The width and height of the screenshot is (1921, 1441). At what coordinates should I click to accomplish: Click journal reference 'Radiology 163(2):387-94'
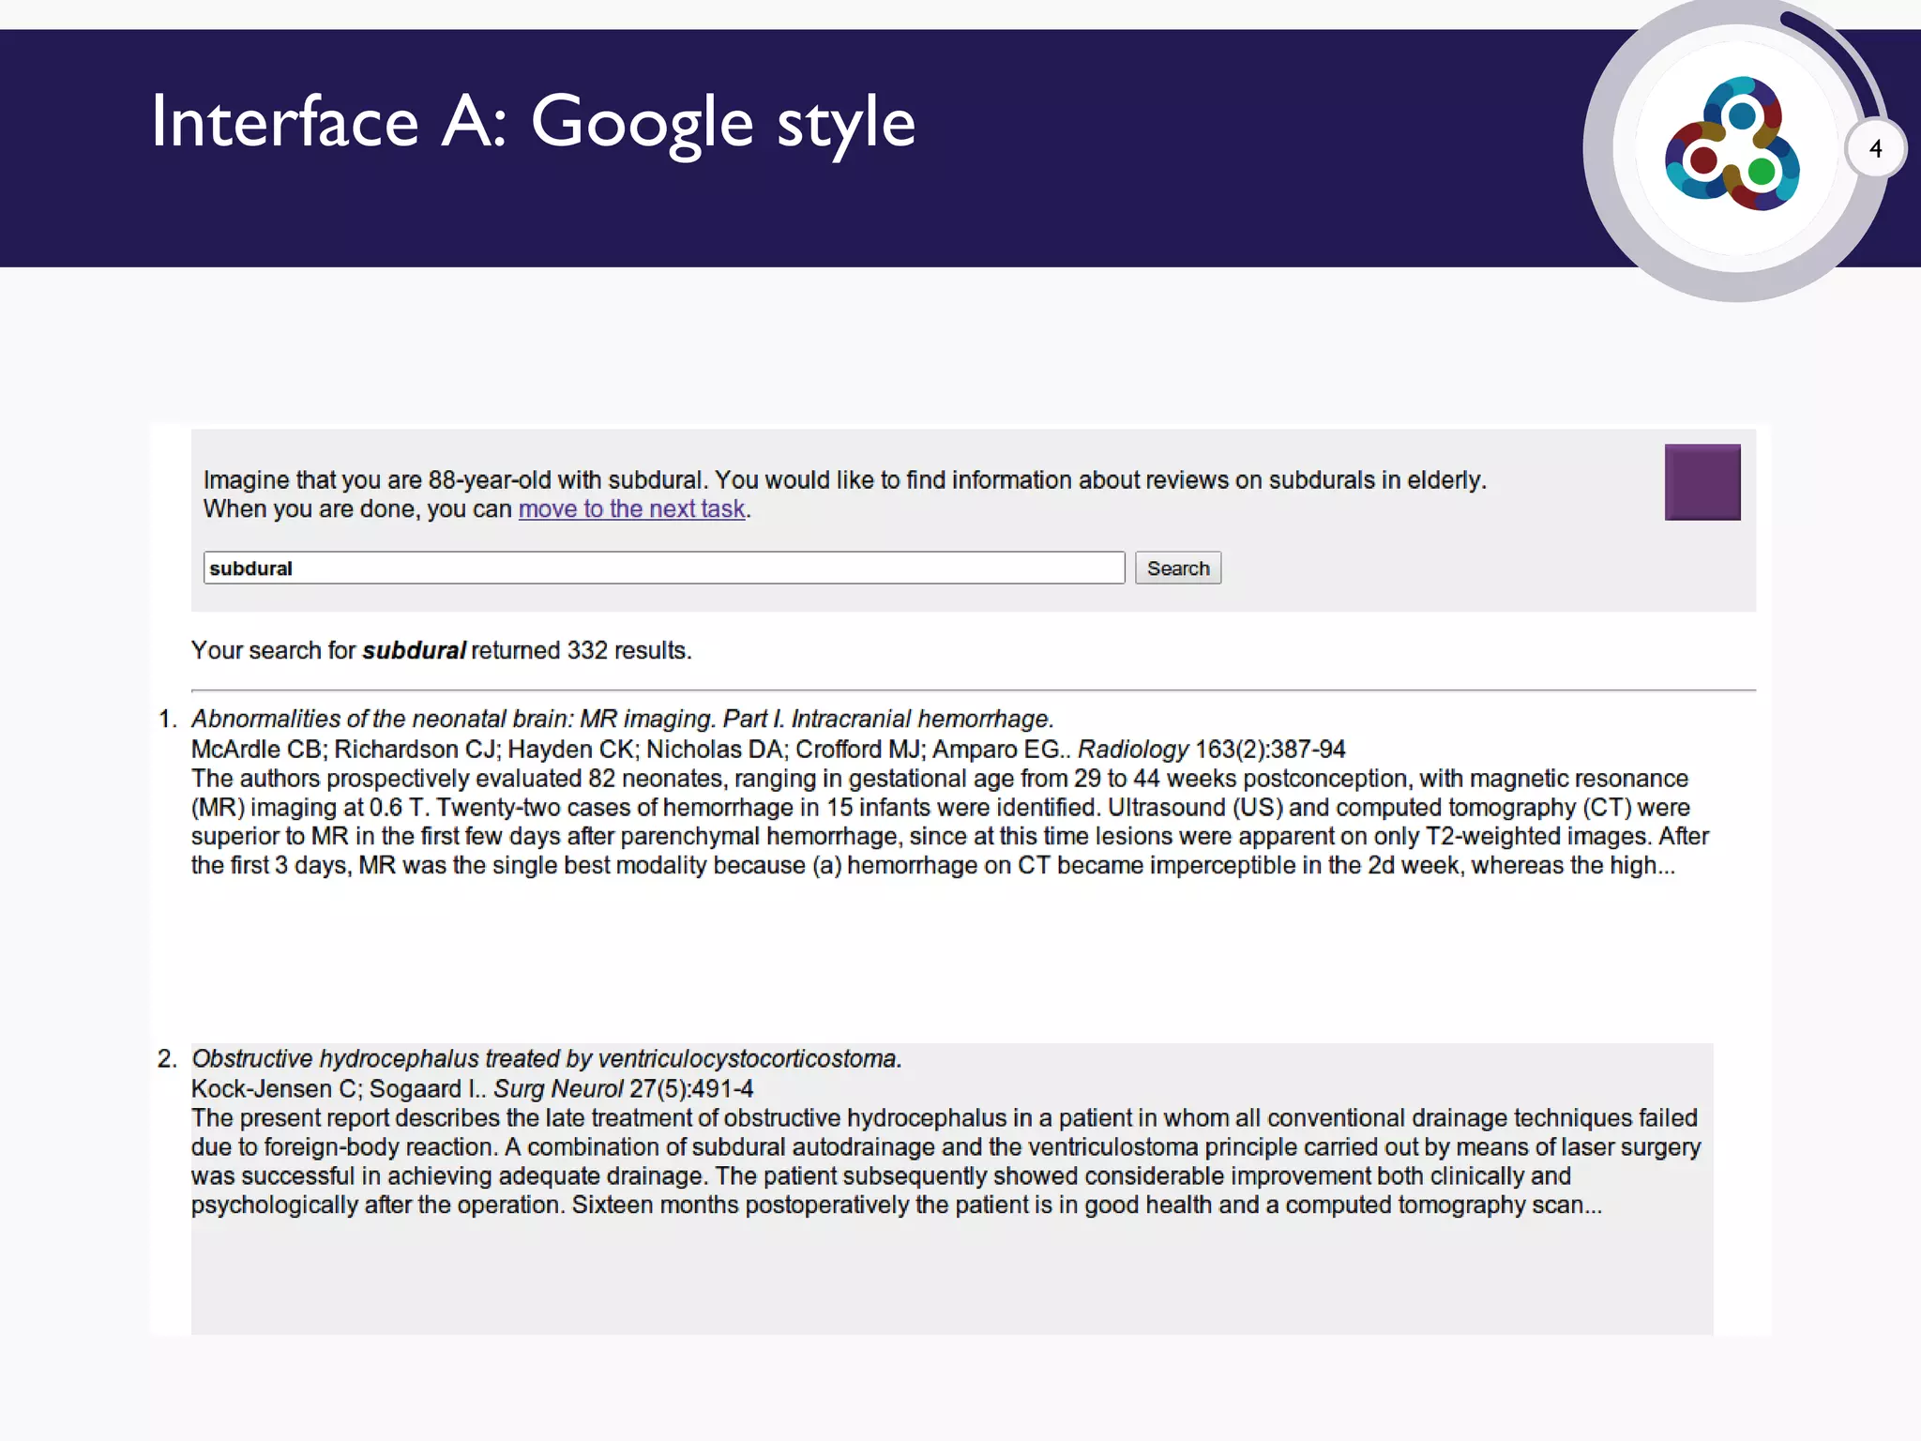click(1212, 749)
